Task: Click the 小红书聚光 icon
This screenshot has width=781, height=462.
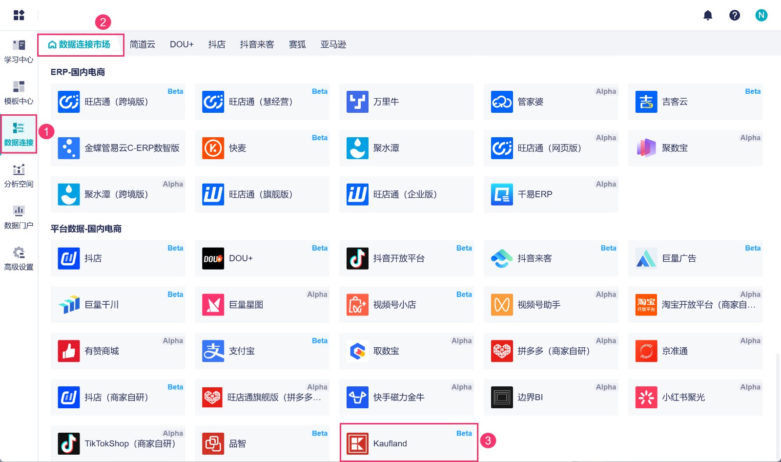Action: tap(646, 398)
